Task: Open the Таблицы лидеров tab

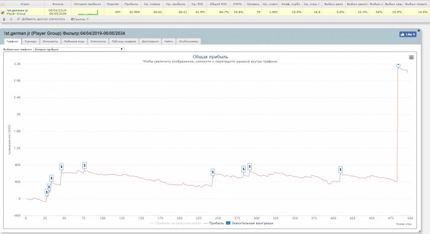Action: 123,41
